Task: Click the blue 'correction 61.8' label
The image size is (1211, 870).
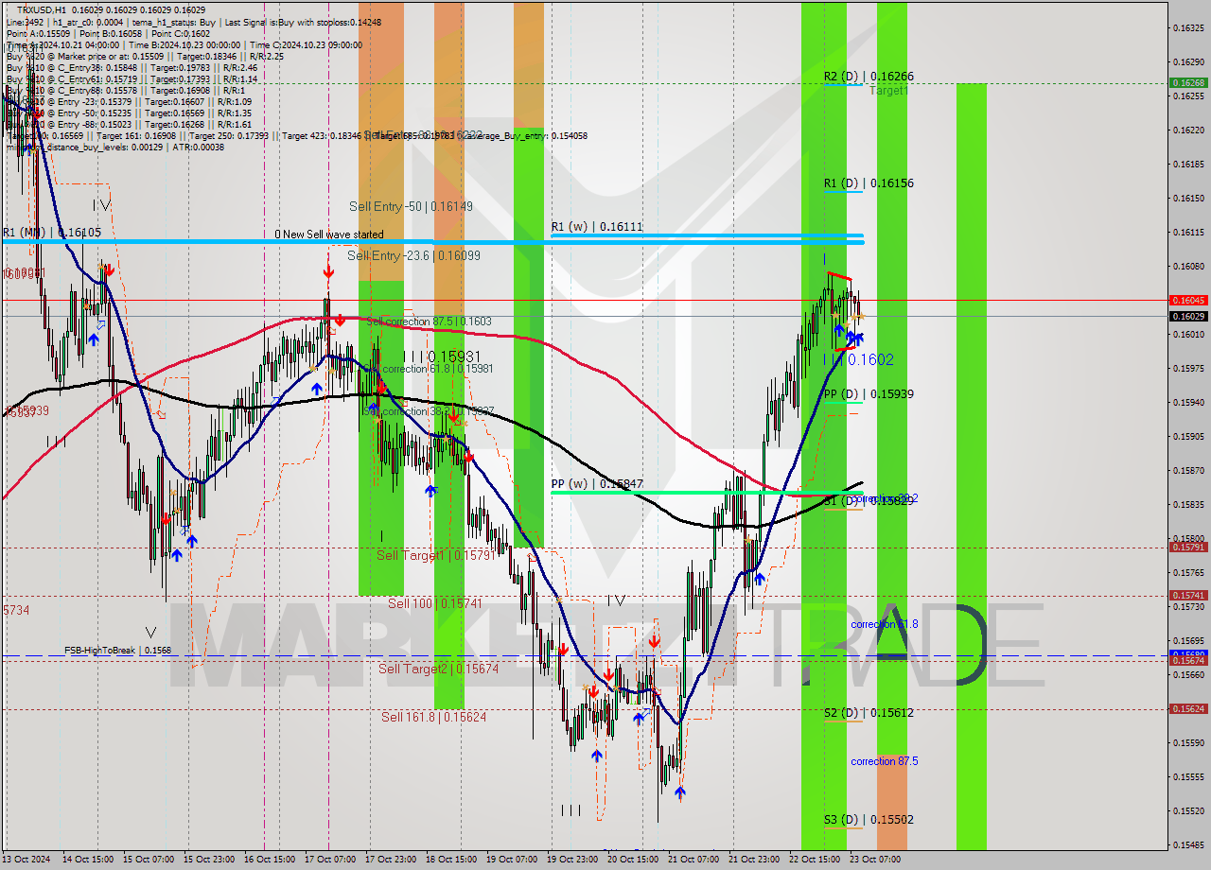Action: pyautogui.click(x=884, y=625)
